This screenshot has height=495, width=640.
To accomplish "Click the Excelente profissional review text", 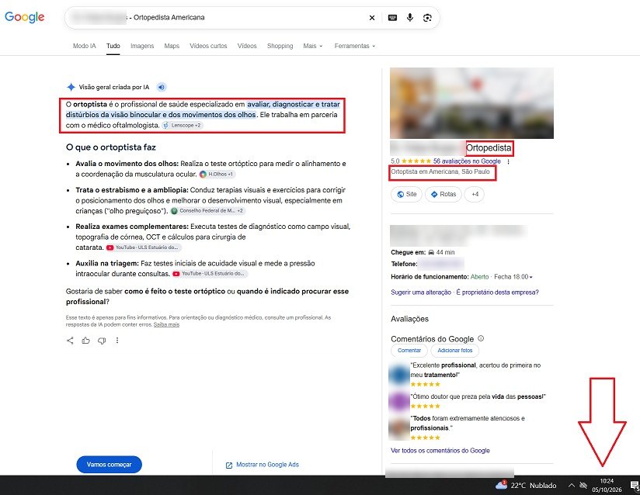I will coord(475,370).
